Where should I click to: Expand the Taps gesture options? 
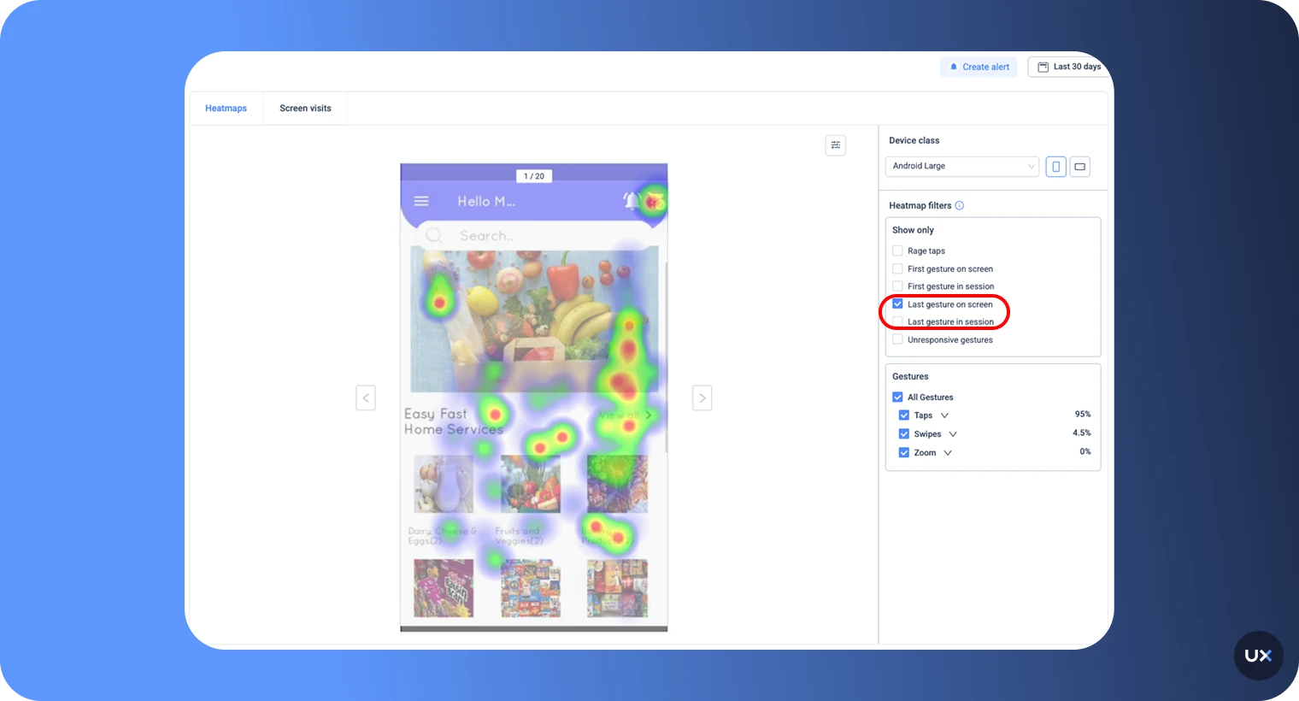(944, 415)
